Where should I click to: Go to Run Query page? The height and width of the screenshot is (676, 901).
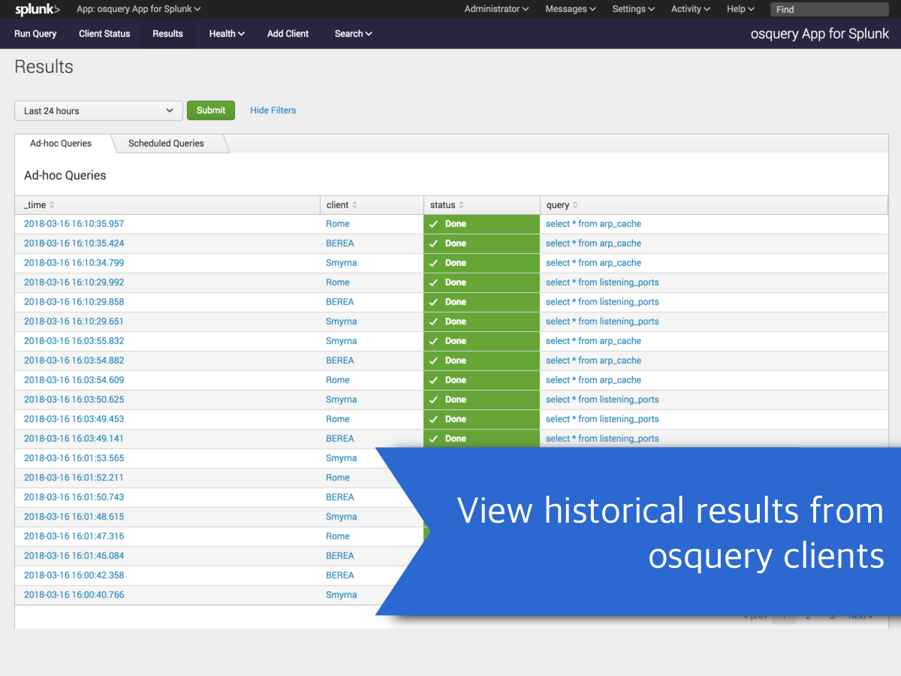pyautogui.click(x=35, y=34)
